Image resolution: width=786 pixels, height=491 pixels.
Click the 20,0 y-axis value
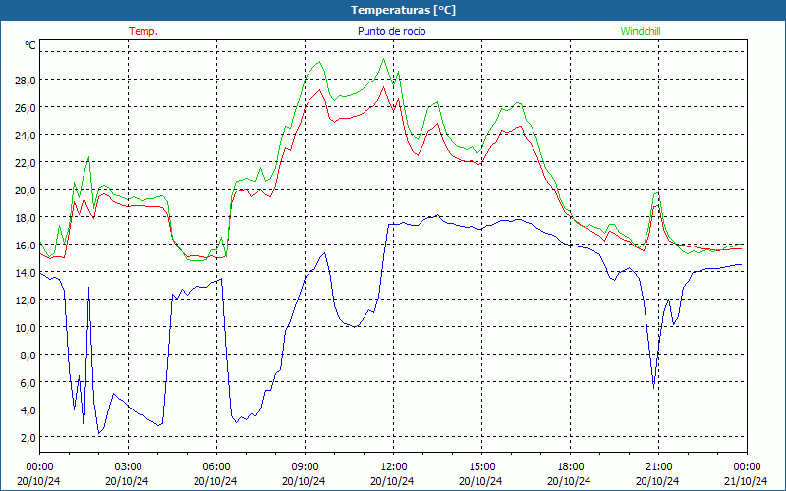[x=26, y=191]
